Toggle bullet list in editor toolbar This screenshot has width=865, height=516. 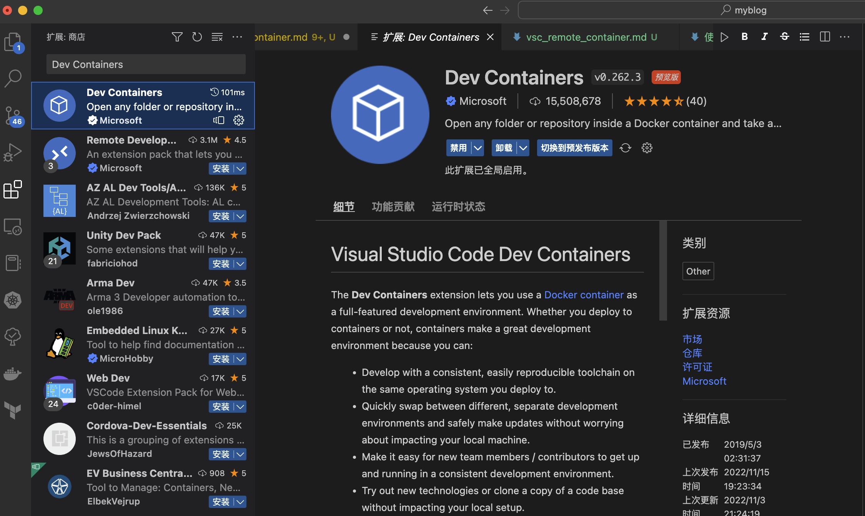(805, 37)
